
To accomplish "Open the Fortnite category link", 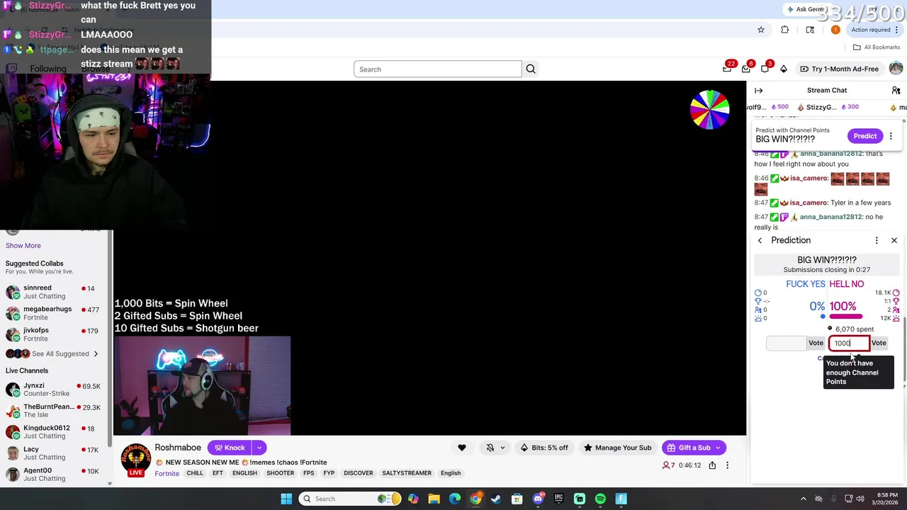I will click(x=167, y=473).
